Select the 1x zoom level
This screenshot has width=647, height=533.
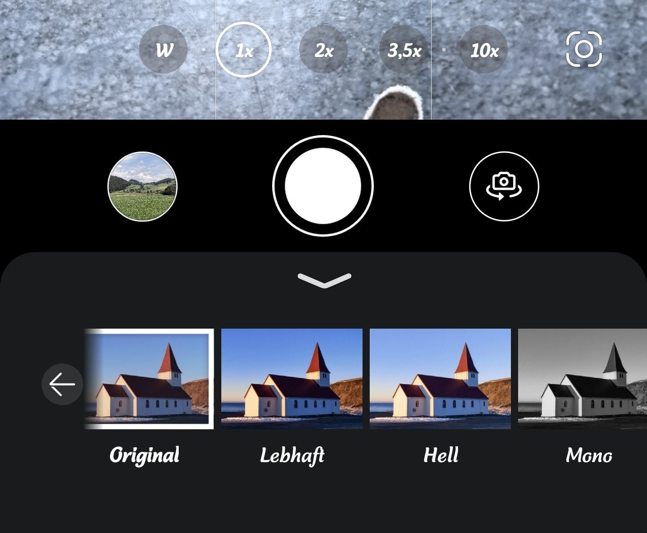pos(243,50)
